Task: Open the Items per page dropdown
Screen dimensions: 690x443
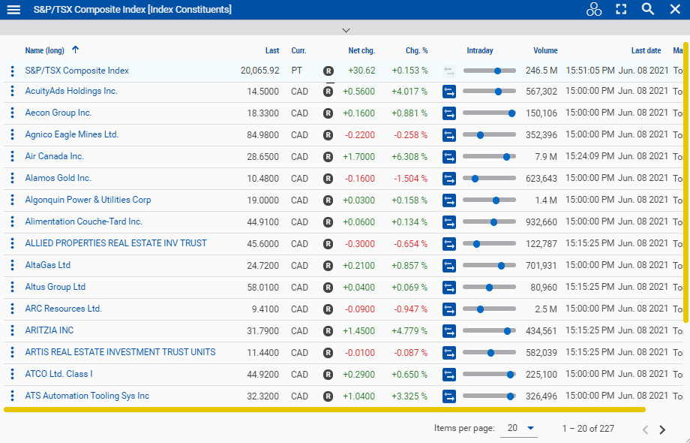Action: click(519, 428)
